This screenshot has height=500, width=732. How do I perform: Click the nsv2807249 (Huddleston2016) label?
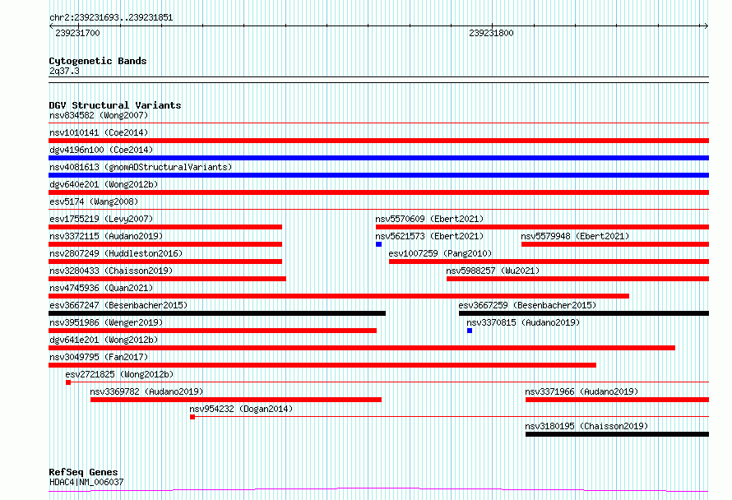[x=116, y=253]
